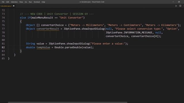Click JOptionPane.INFORMATION_MESSAGE constant

pos(129,33)
